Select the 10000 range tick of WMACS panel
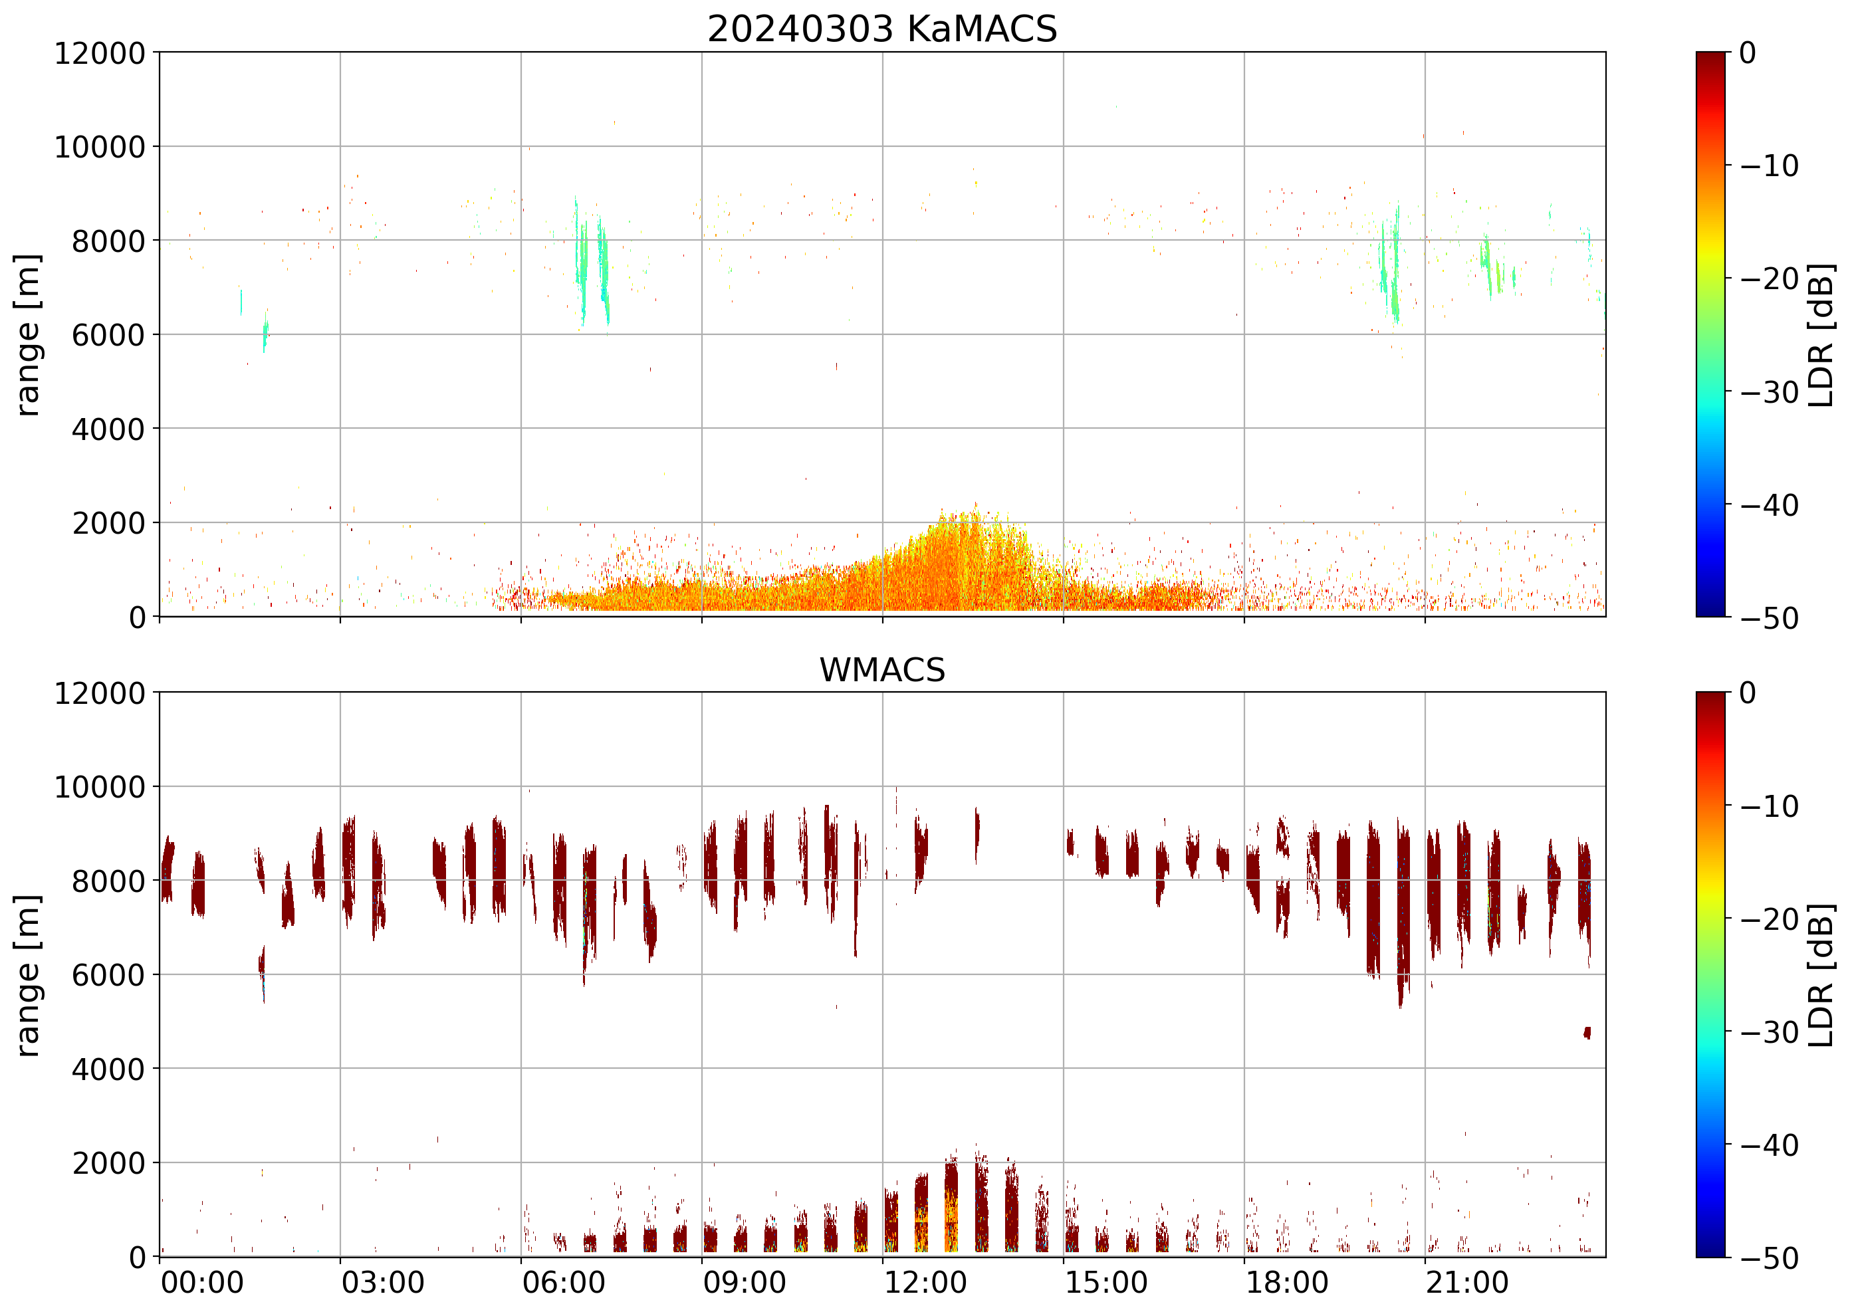 pos(100,787)
